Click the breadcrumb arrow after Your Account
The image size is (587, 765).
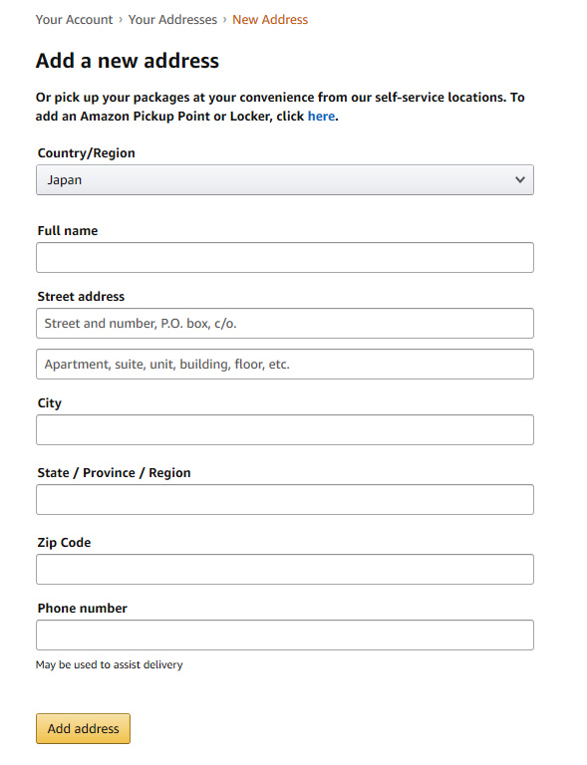click(x=121, y=20)
